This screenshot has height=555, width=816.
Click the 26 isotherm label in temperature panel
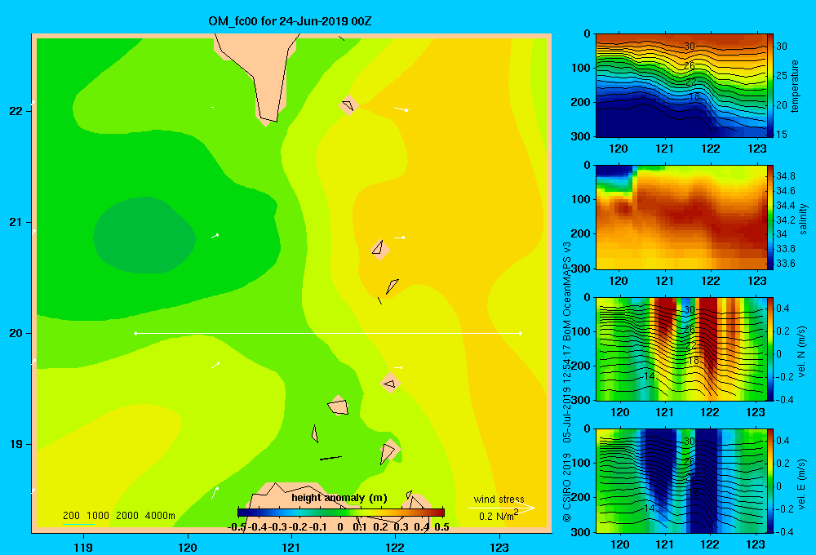click(x=689, y=66)
